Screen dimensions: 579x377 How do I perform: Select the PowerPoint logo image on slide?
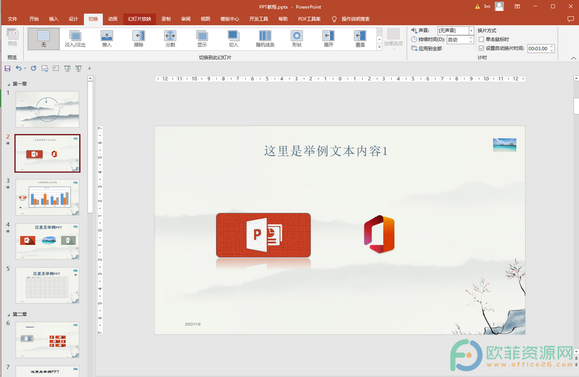263,235
